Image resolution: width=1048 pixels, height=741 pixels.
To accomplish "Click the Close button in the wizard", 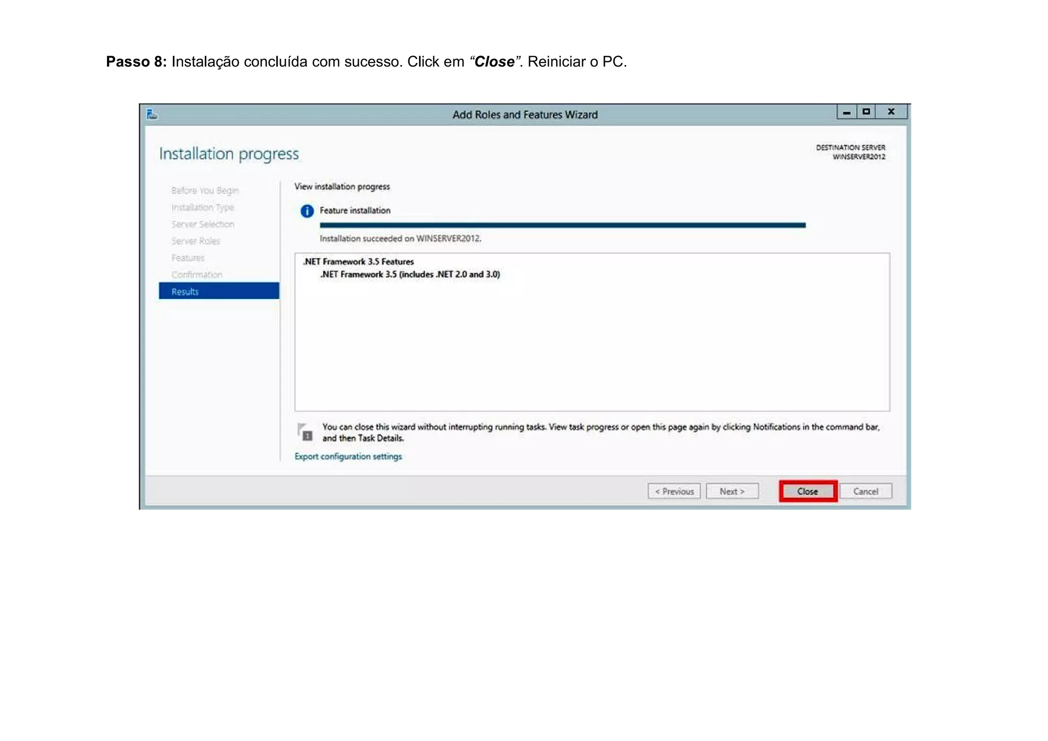I will [807, 491].
